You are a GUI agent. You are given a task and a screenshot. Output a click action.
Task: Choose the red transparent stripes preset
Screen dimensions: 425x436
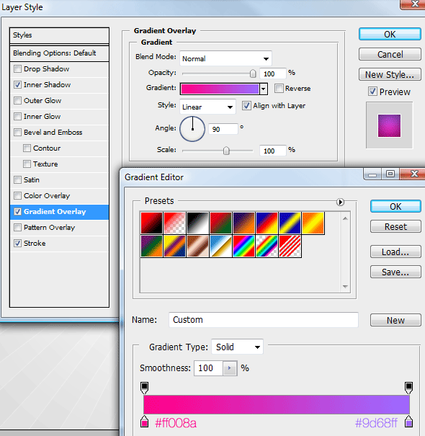click(x=290, y=246)
